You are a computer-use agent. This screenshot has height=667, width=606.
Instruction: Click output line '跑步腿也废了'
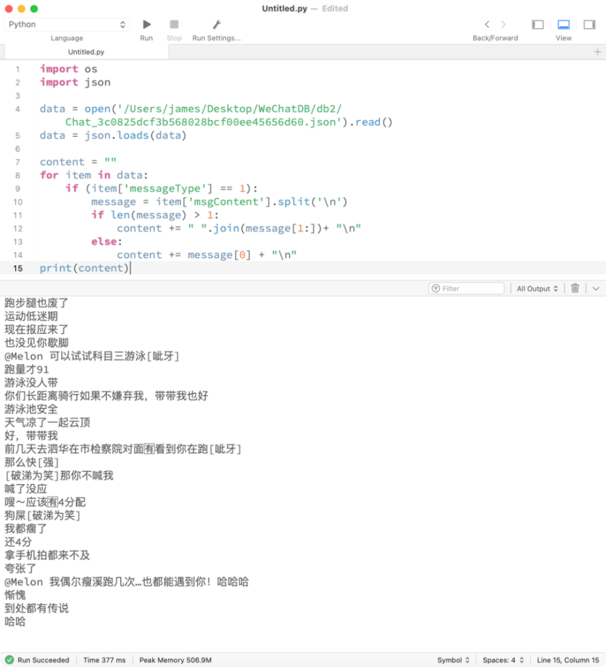click(x=36, y=303)
